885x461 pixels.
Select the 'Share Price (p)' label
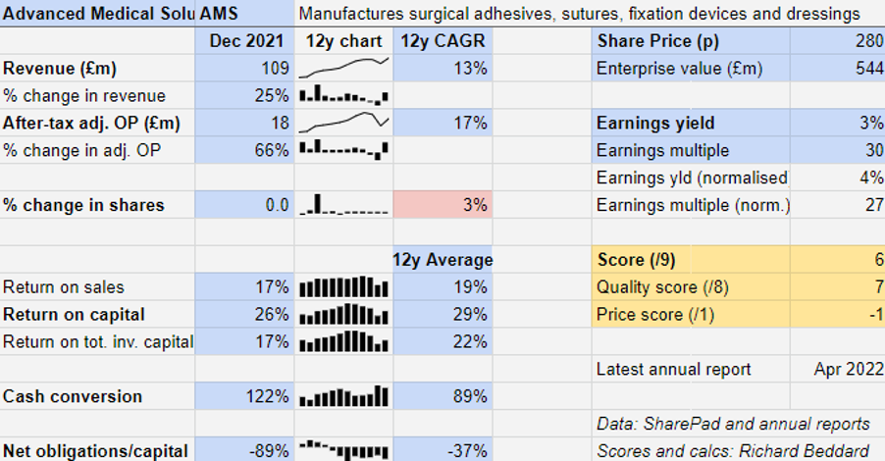coord(658,41)
